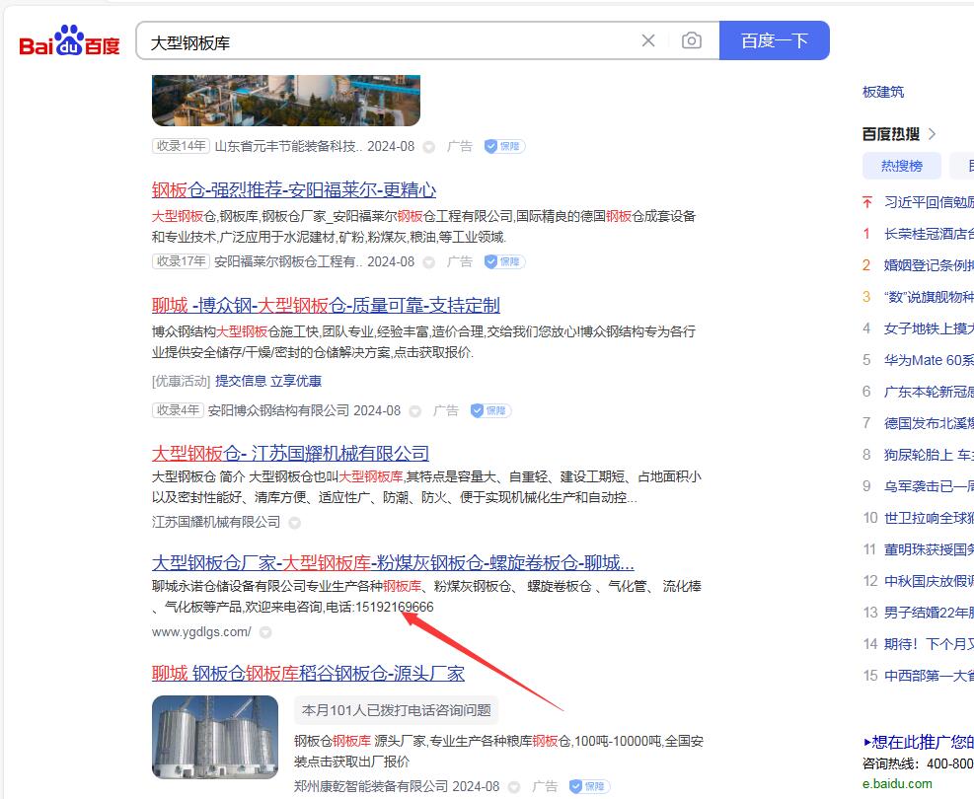Click the 收录14年 badge
Viewport: 974px width, 799px height.
(181, 146)
